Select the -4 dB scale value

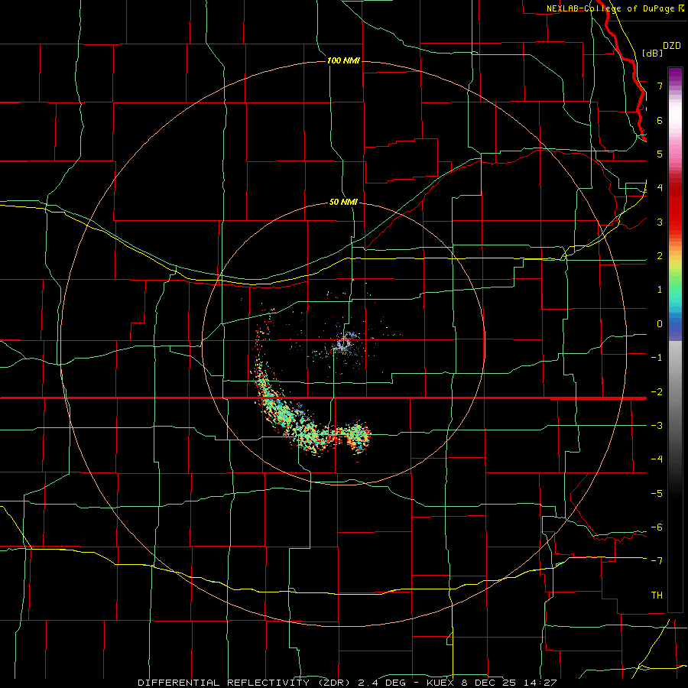657,459
